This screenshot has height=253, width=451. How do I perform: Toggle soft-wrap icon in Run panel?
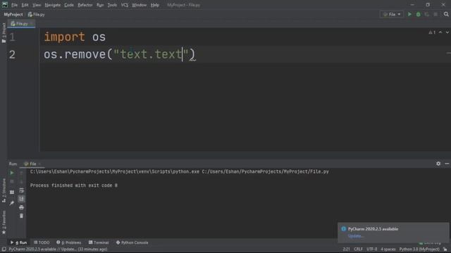21,190
